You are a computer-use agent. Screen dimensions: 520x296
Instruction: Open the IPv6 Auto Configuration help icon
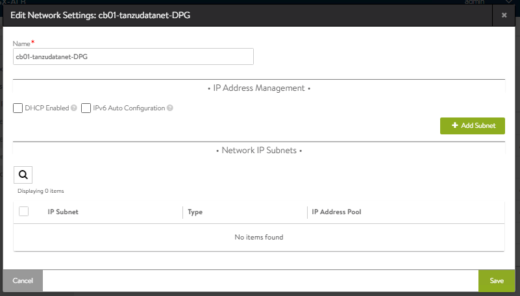point(170,108)
